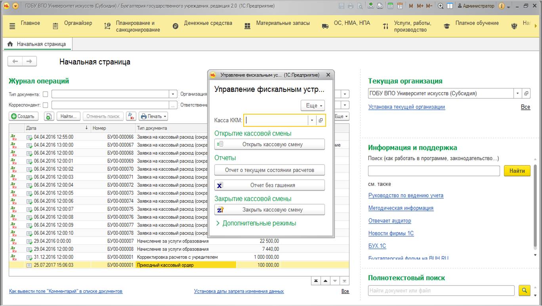Open the current organization dropdown arrow
542x306 pixels.
point(518,94)
